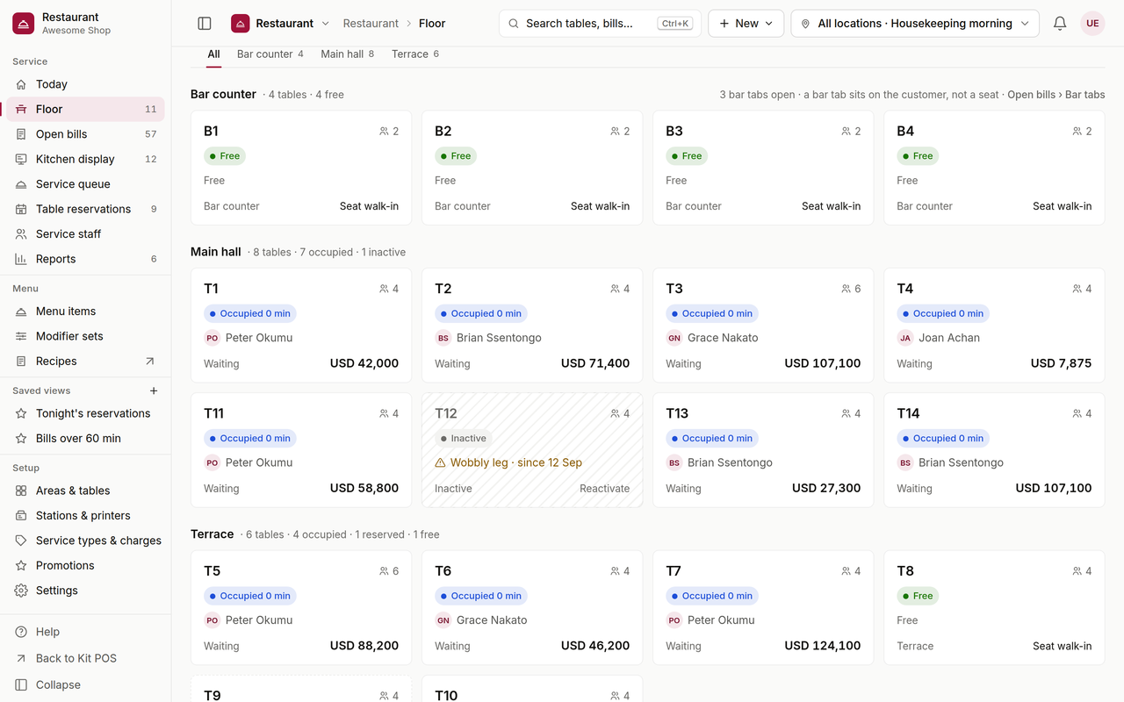Open Bills over 60 min saved view
Image resolution: width=1124 pixels, height=702 pixels.
(x=85, y=439)
